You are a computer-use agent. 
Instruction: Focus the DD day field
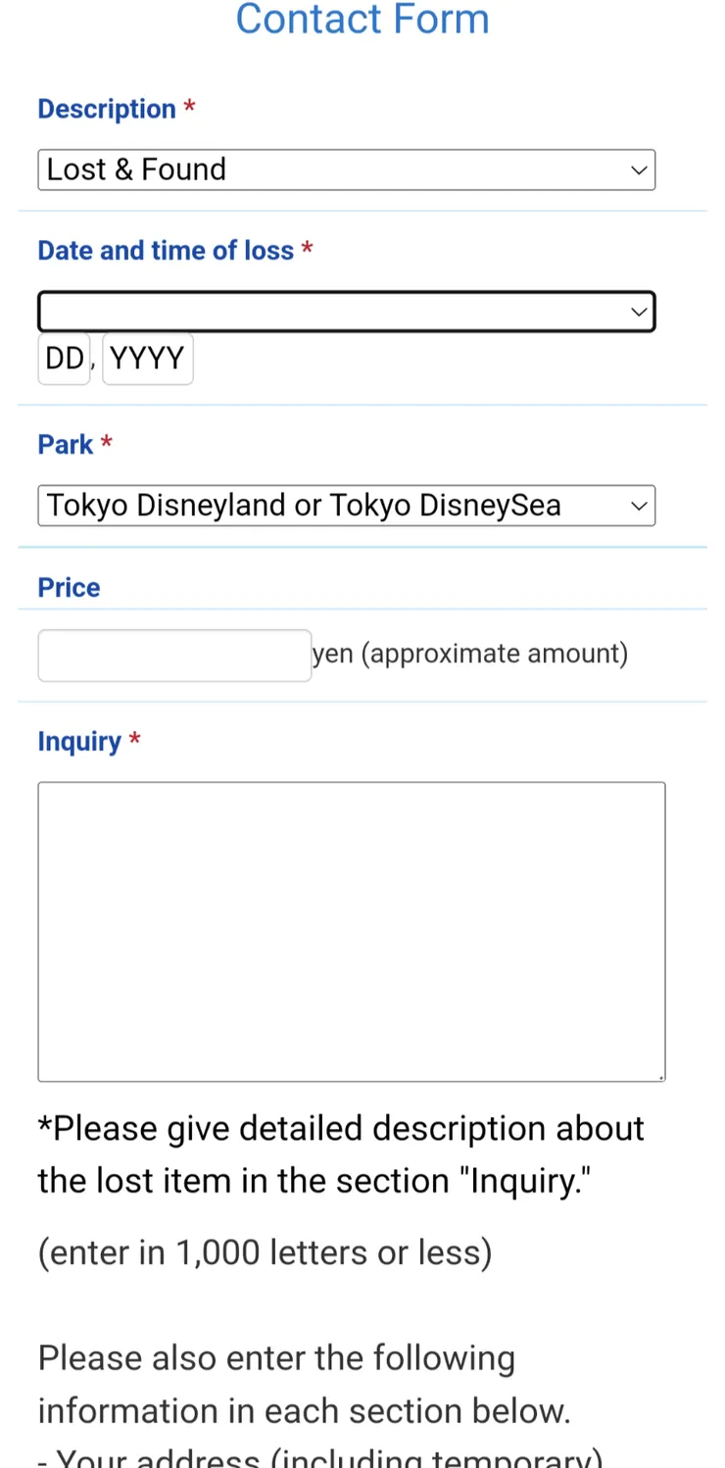click(65, 359)
